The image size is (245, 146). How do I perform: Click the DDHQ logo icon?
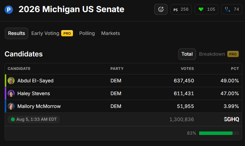tap(231, 119)
